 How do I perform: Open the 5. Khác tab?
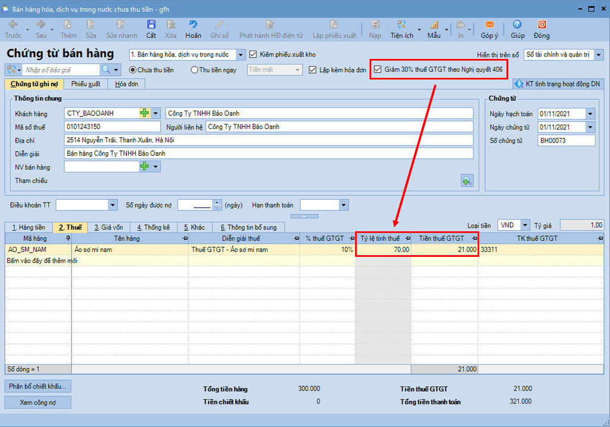point(195,227)
